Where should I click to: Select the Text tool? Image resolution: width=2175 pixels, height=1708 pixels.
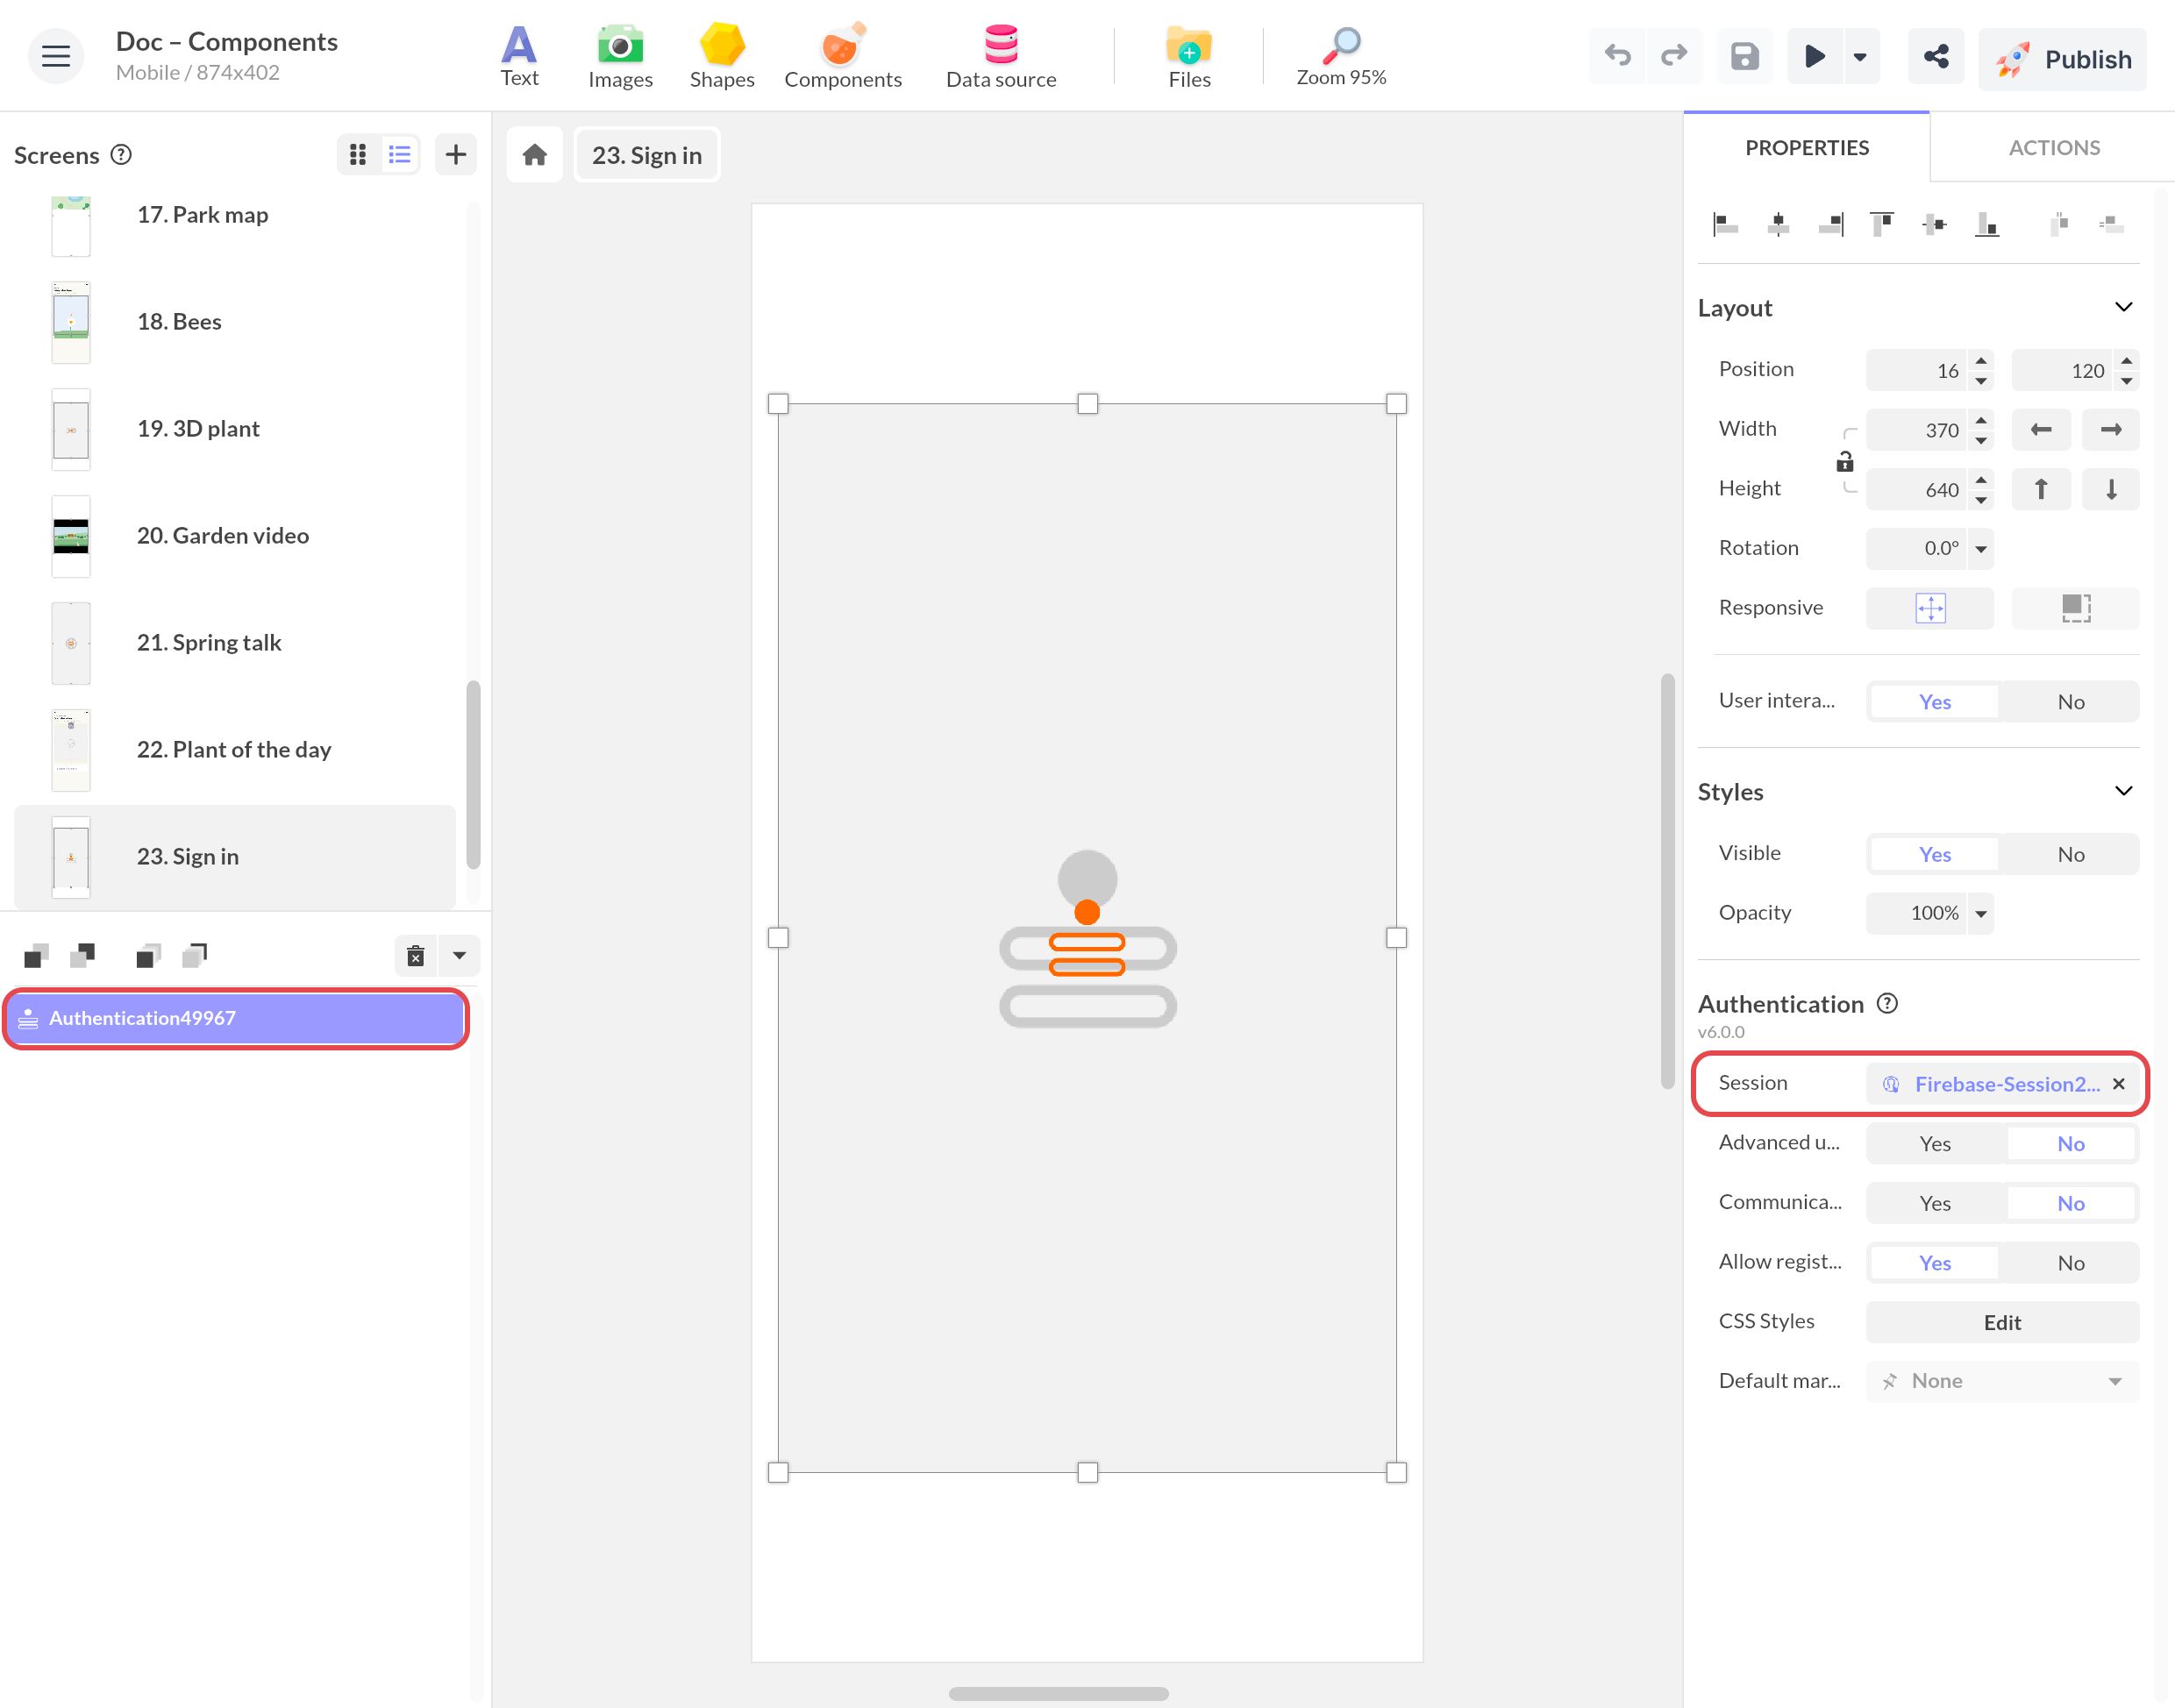[x=519, y=57]
